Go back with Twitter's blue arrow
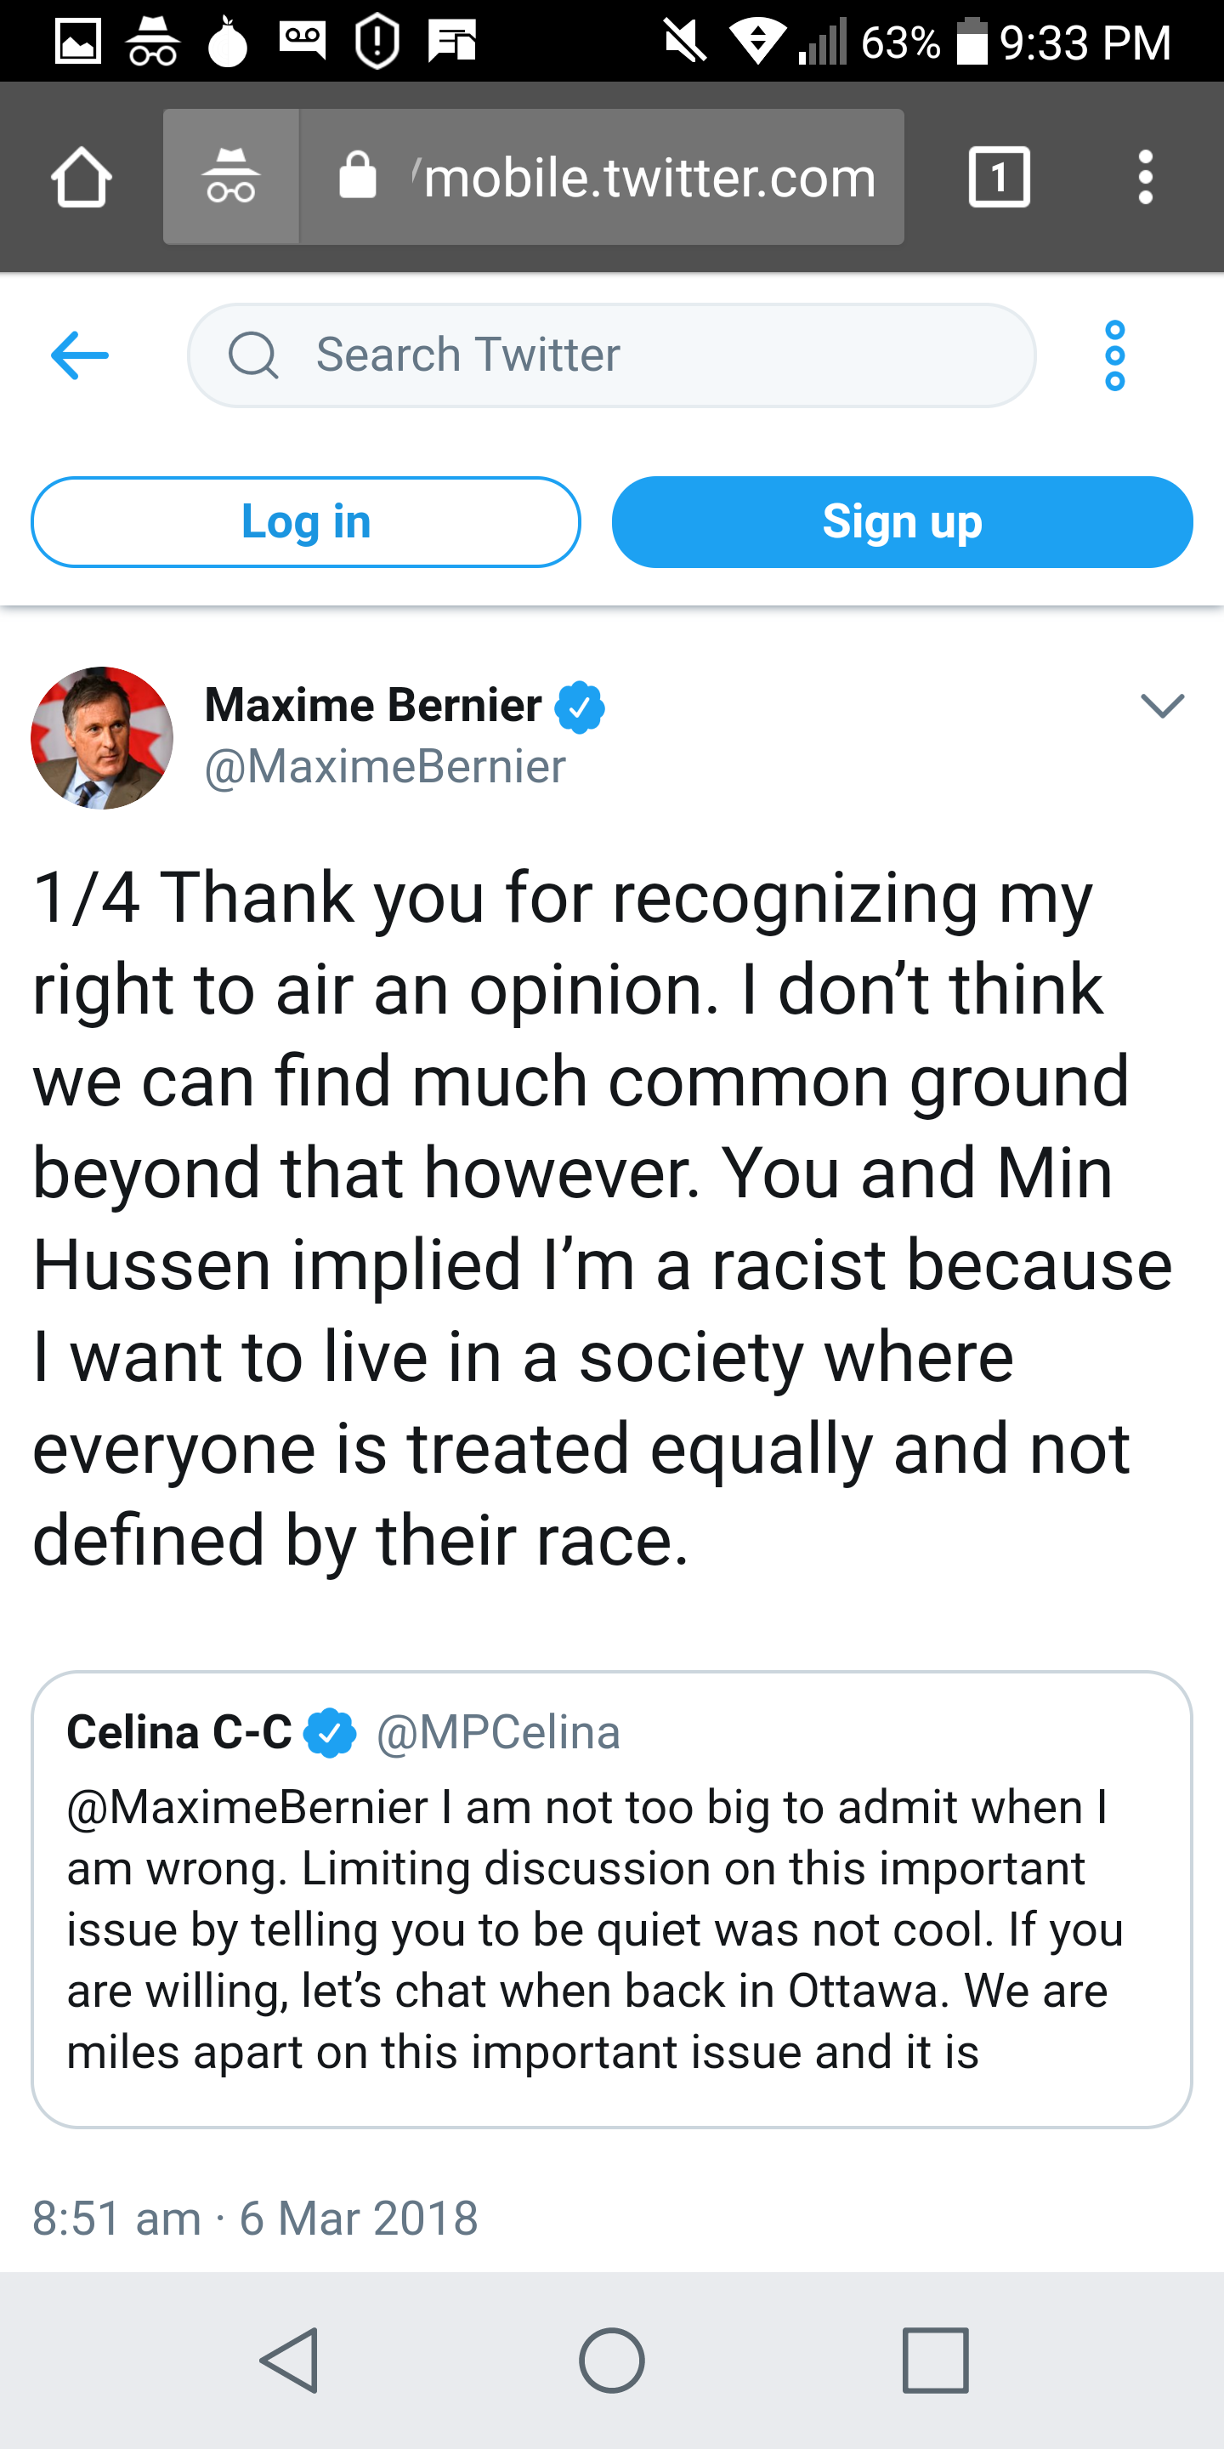Screen dimensions: 1224x2449 80,355
